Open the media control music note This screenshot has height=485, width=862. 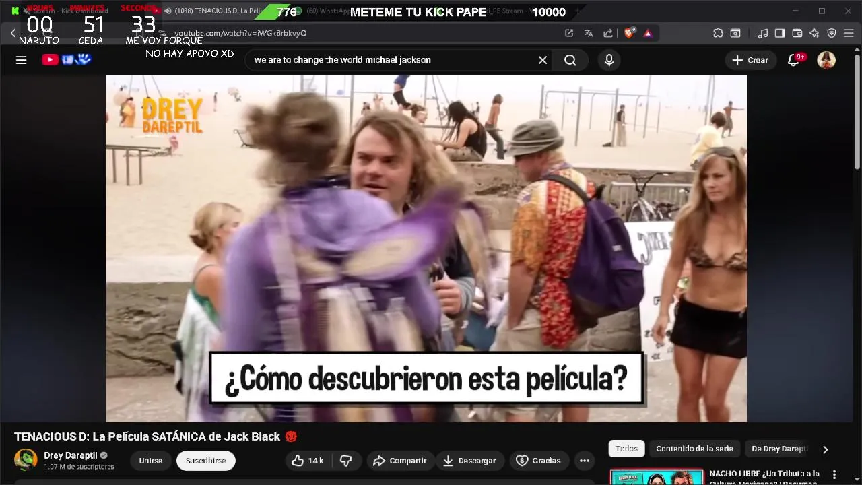click(x=763, y=33)
